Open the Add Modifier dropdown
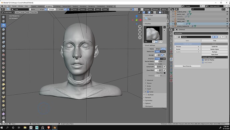Viewport: 230px width, 130px height. pyautogui.click(x=201, y=33)
